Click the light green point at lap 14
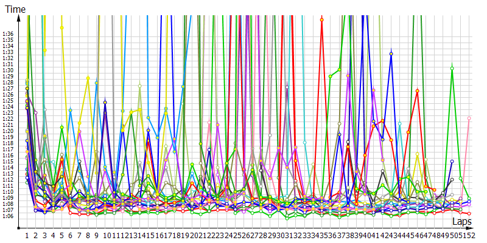 pos(140,86)
